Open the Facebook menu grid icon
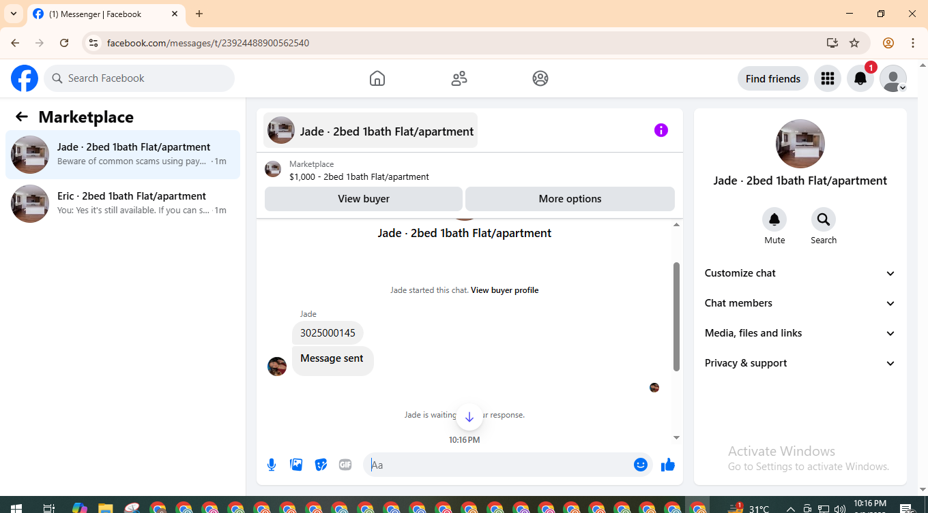The width and height of the screenshot is (928, 513). [828, 78]
